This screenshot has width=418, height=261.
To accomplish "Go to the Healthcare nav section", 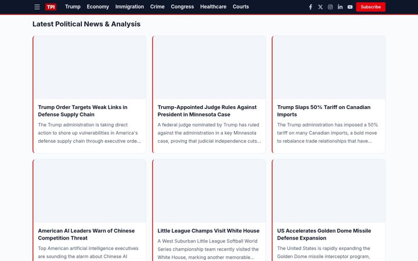I will click(213, 6).
